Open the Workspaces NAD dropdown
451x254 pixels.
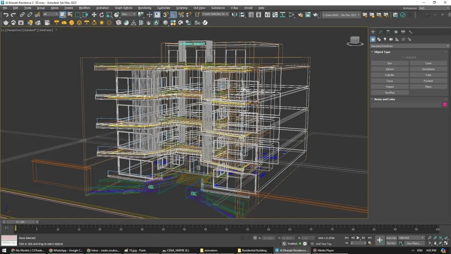click(433, 8)
